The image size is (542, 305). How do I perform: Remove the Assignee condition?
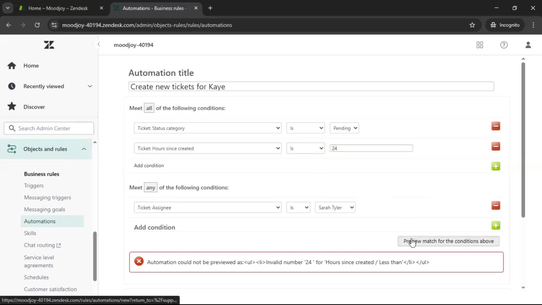[496, 205]
